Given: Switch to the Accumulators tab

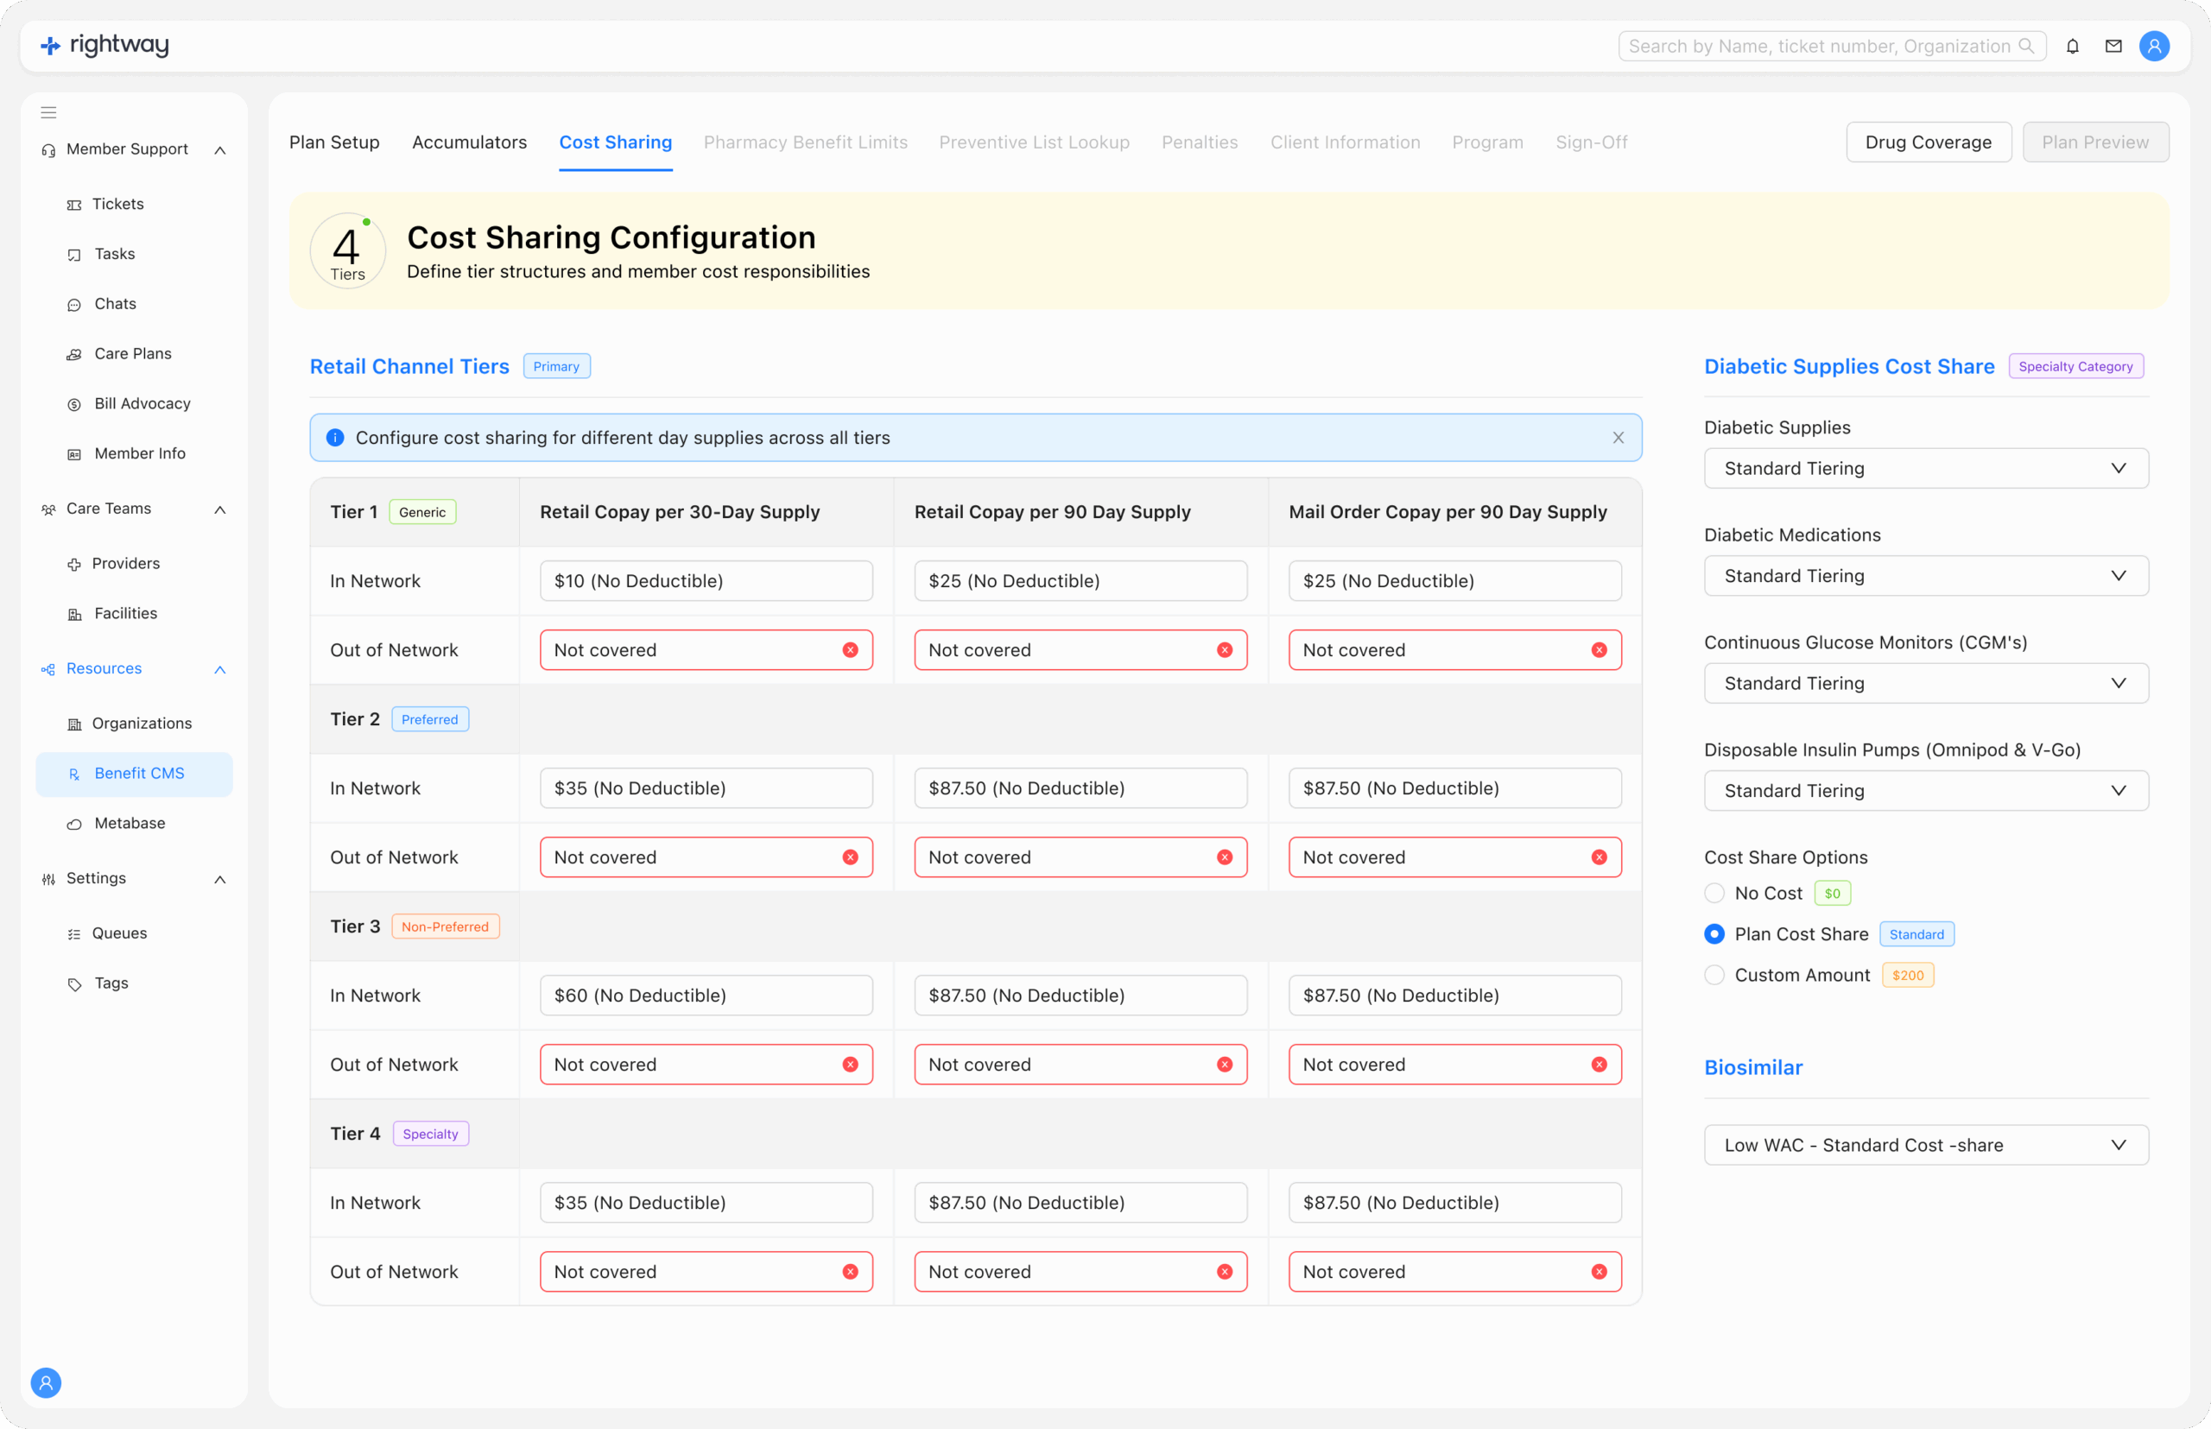Looking at the screenshot, I should coord(469,142).
